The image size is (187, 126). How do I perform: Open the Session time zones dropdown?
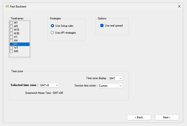[x=110, y=86]
